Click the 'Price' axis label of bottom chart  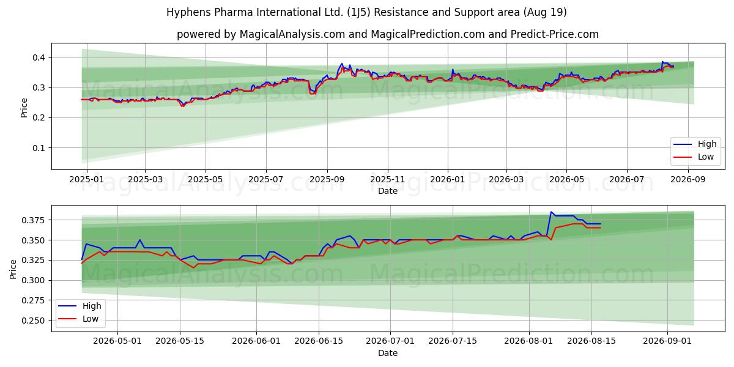click(13, 269)
